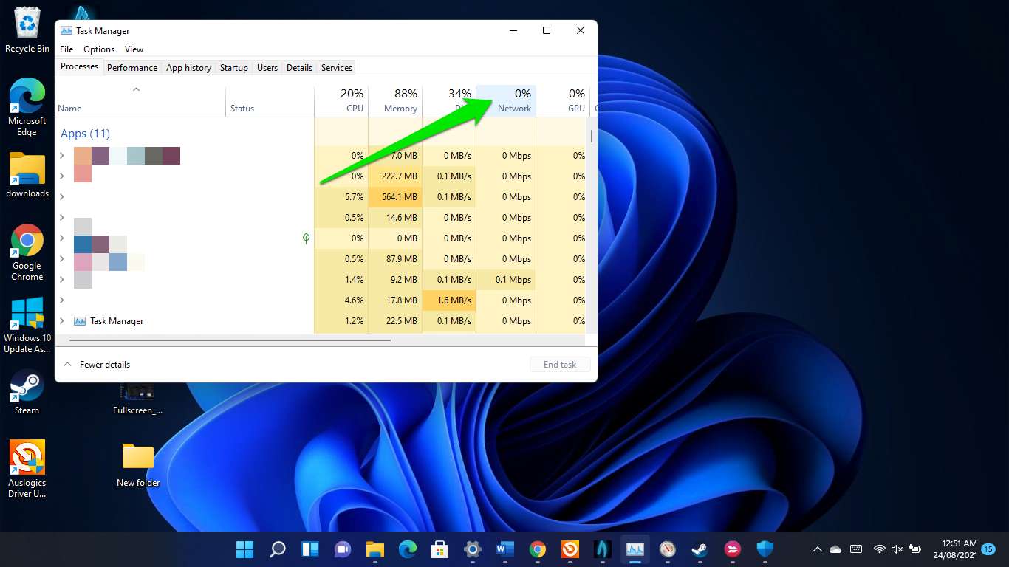
Task: Open the App history tab
Action: [188, 67]
